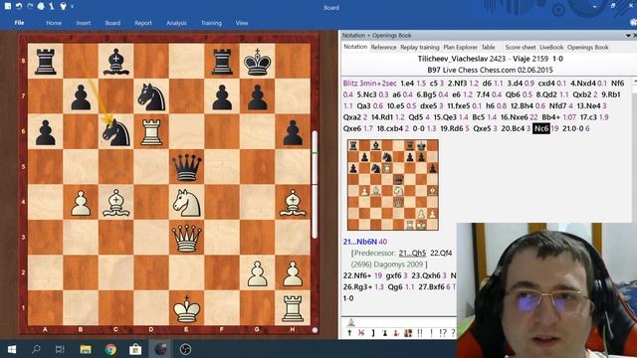Click the closing bracket end variation icon
Viewport: 637px width, 358px height.
(x=373, y=333)
